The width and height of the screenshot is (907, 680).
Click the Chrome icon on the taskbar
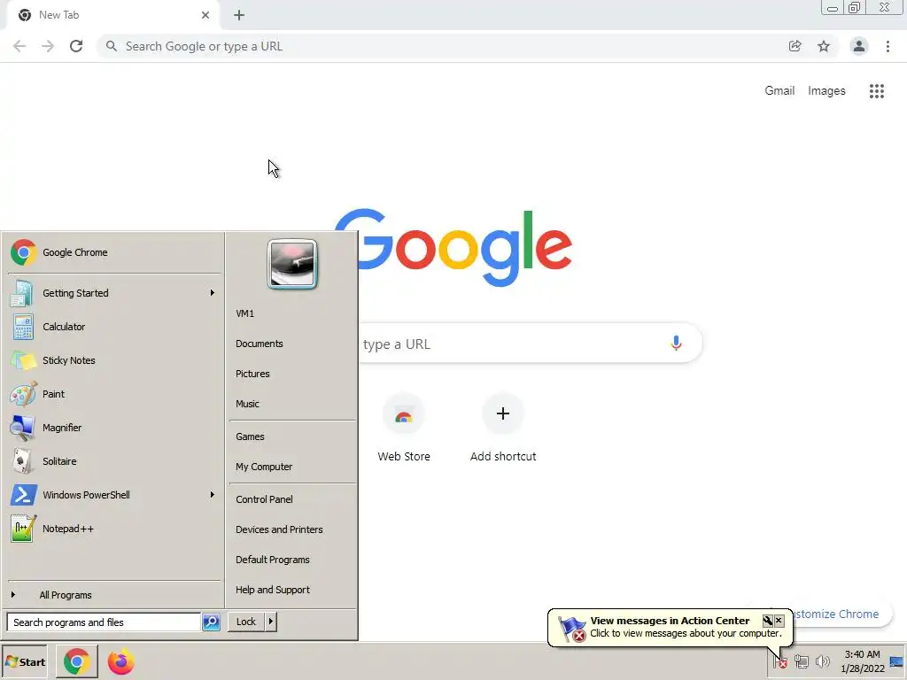tap(76, 661)
